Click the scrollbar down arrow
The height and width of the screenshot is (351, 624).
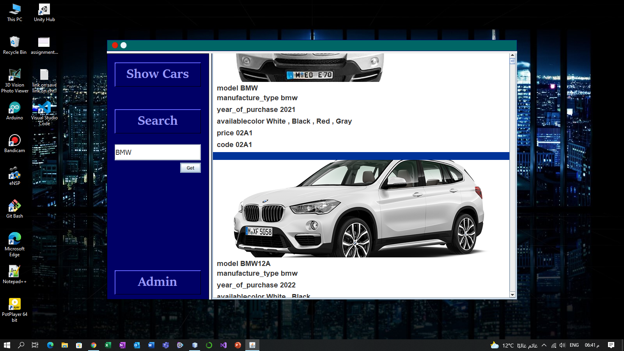(x=512, y=295)
